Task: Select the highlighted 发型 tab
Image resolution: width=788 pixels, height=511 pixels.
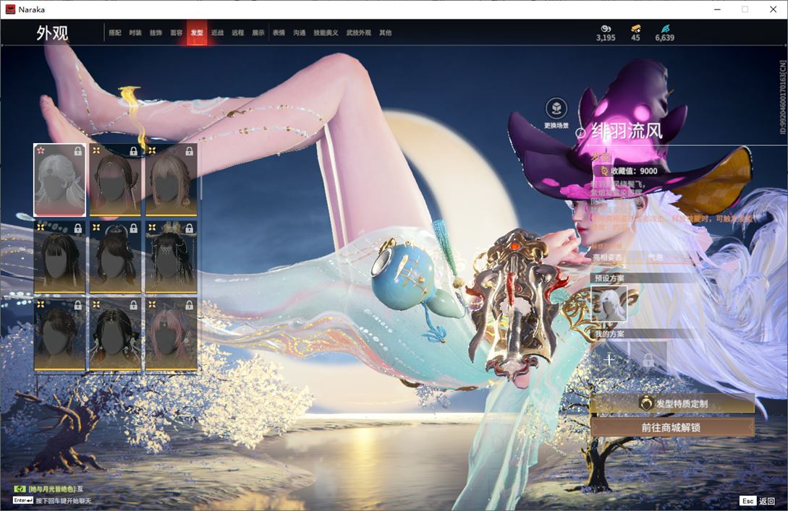Action: [197, 33]
